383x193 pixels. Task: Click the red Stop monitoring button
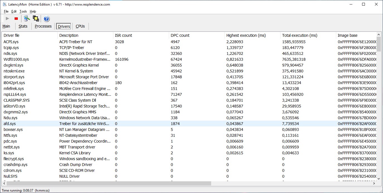click(16, 19)
